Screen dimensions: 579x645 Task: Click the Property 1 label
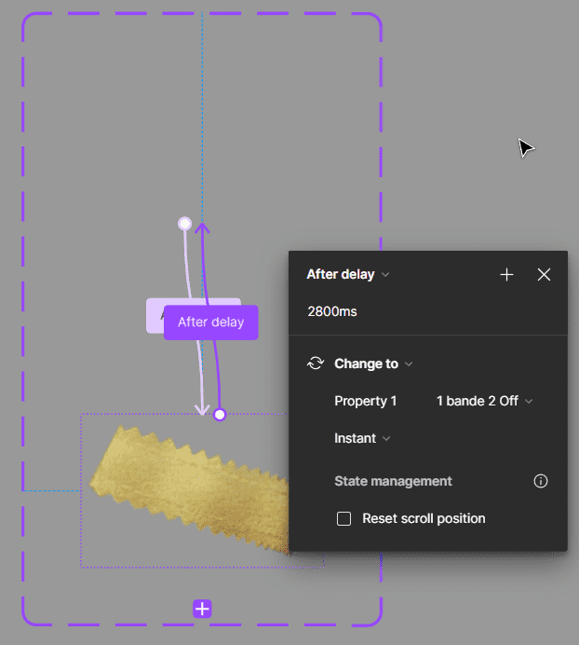tap(365, 401)
